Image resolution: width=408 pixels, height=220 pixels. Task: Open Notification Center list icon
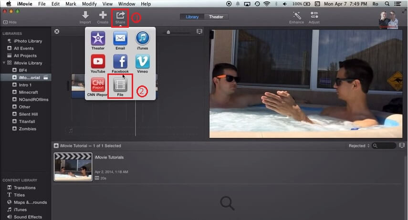[398, 4]
